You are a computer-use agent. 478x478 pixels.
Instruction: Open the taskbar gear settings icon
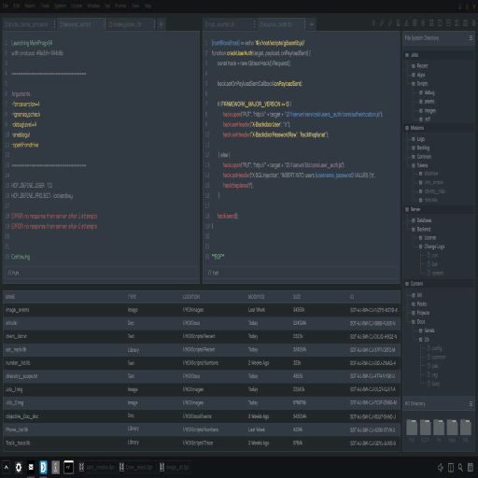tap(19, 467)
